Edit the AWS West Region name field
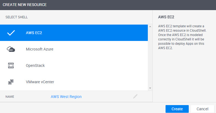Viewport: 216px width, 113px height. pyautogui.click(x=66, y=97)
